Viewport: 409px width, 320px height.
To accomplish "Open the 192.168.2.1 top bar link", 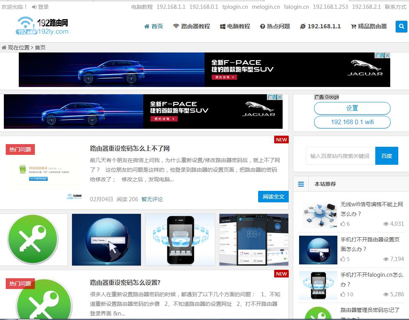I will click(366, 7).
